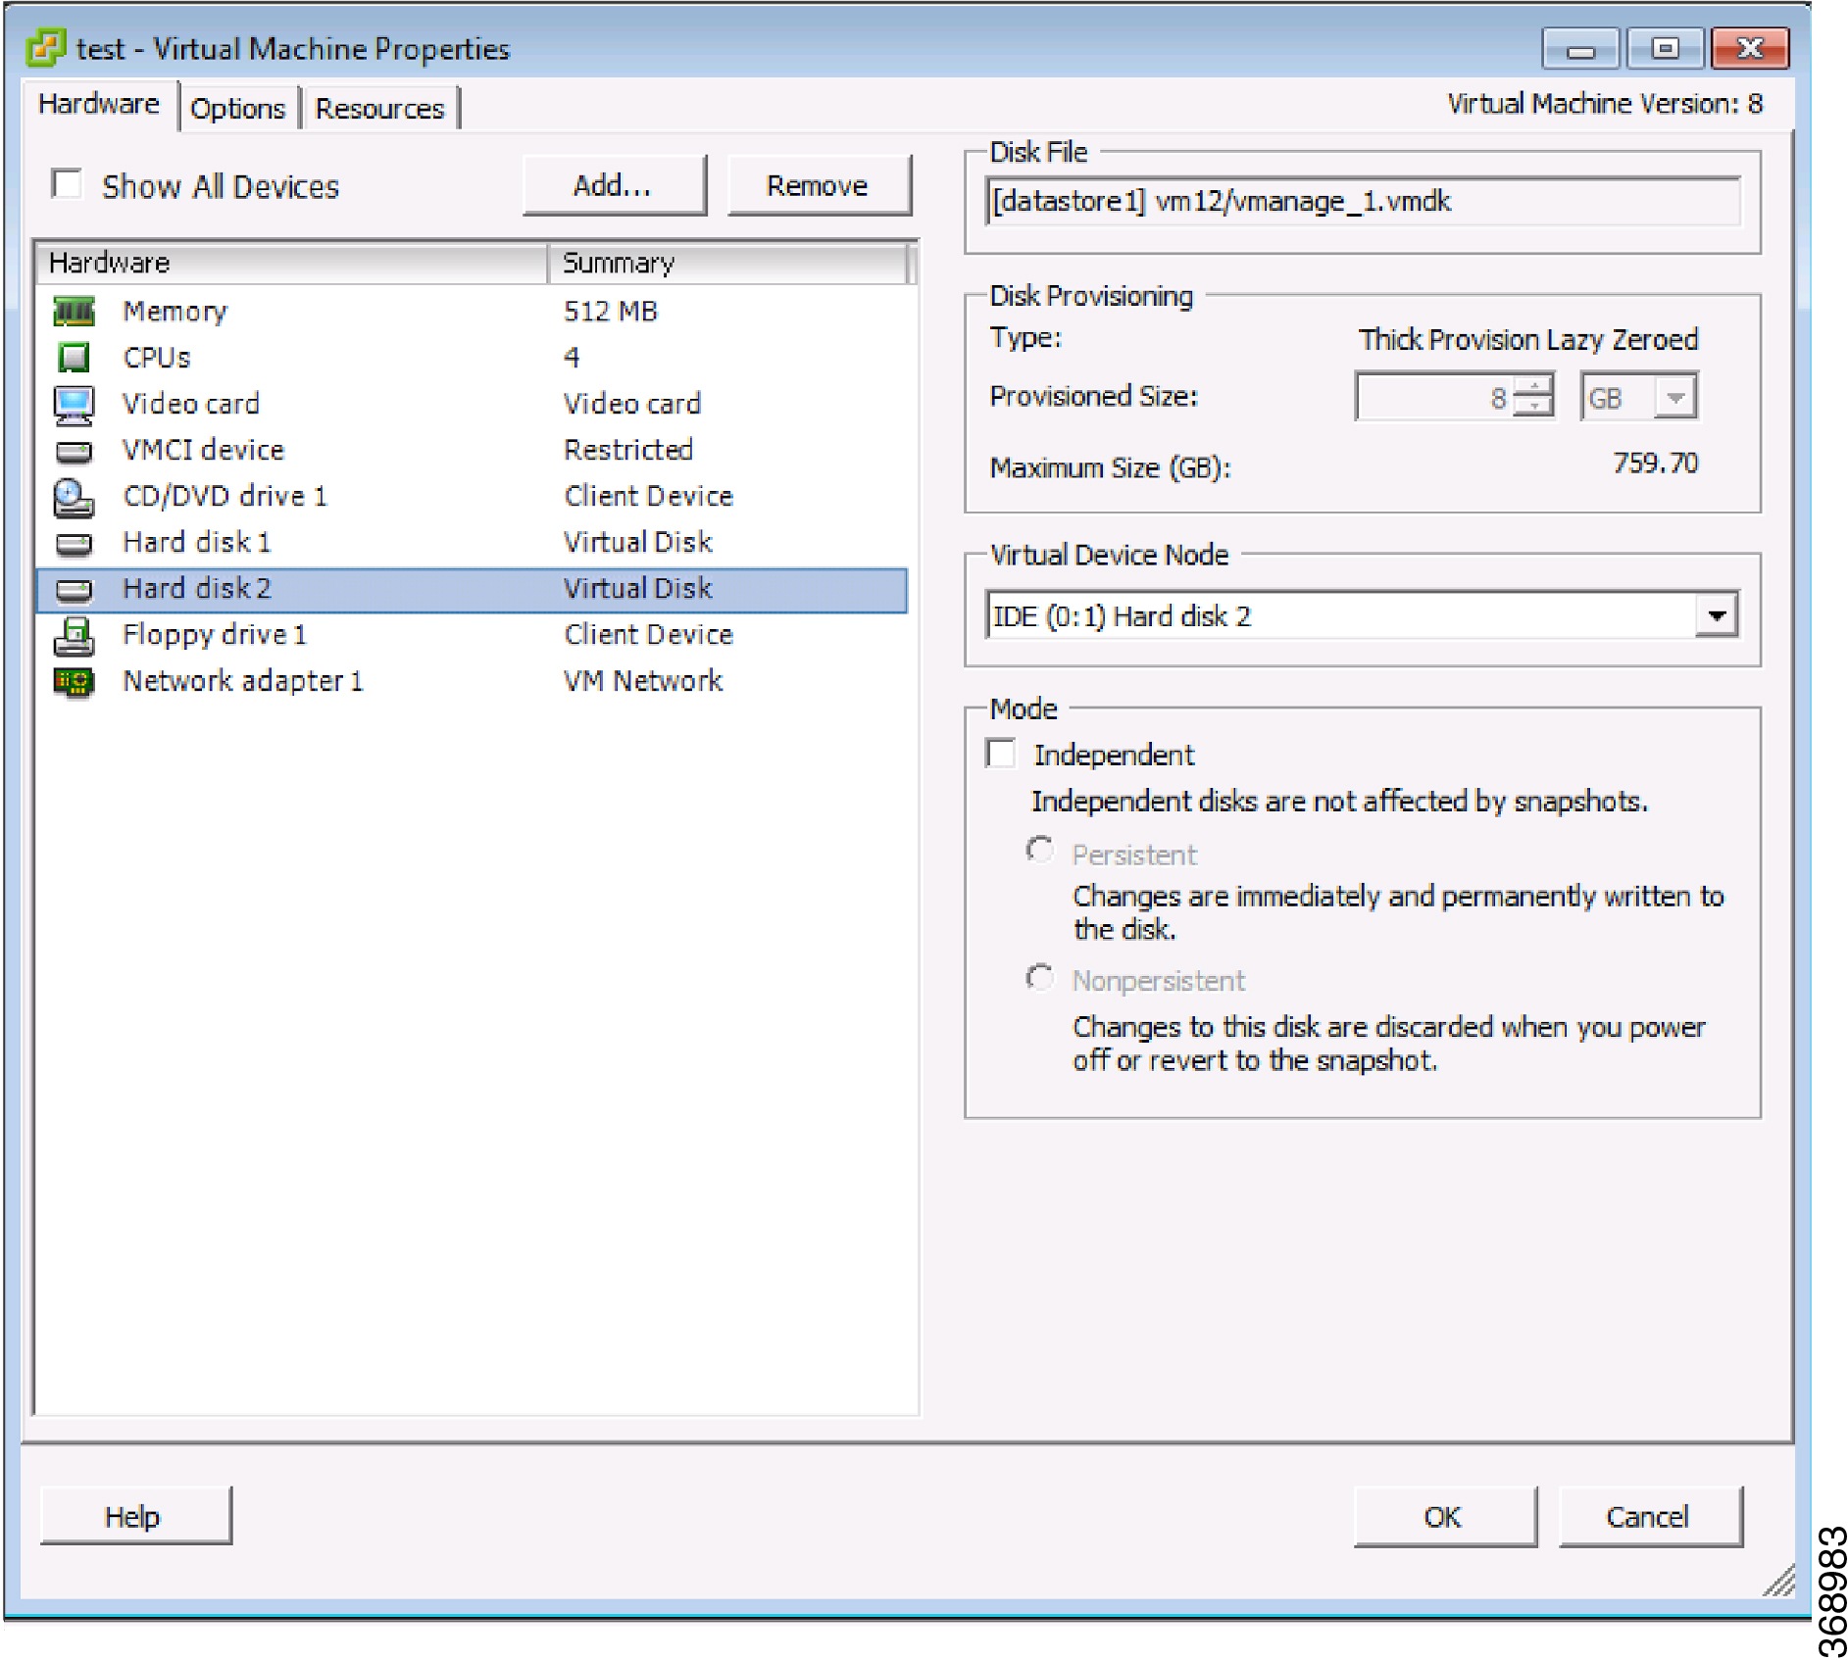Click the VMCI device icon
The width and height of the screenshot is (1848, 1660).
pos(74,450)
